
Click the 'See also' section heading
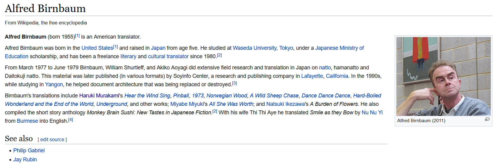[19, 138]
